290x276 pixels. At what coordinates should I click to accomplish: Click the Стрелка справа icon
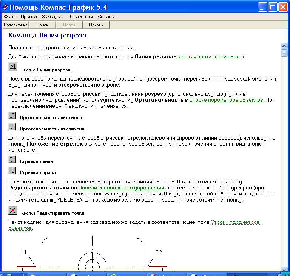[x=12, y=171]
